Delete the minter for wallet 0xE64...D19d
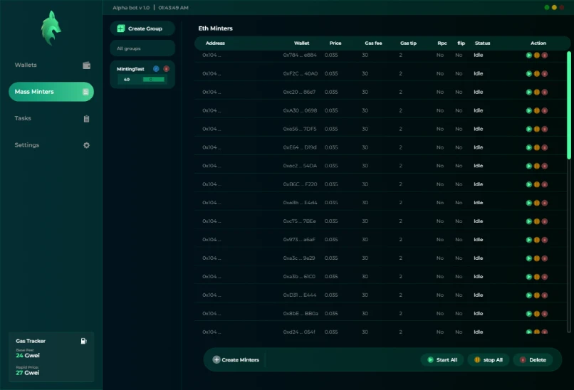 click(x=545, y=147)
